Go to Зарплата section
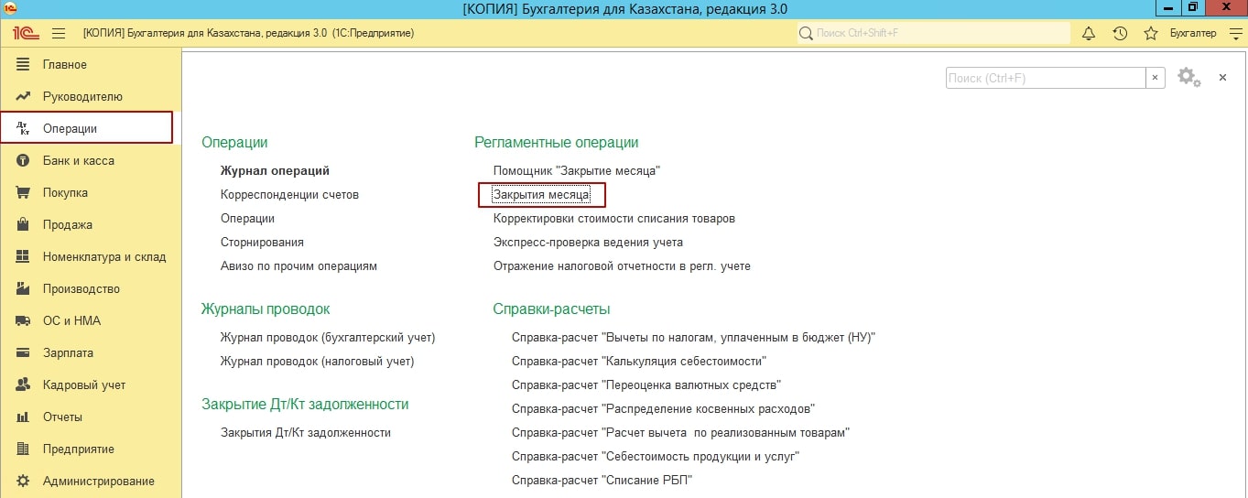 point(68,352)
